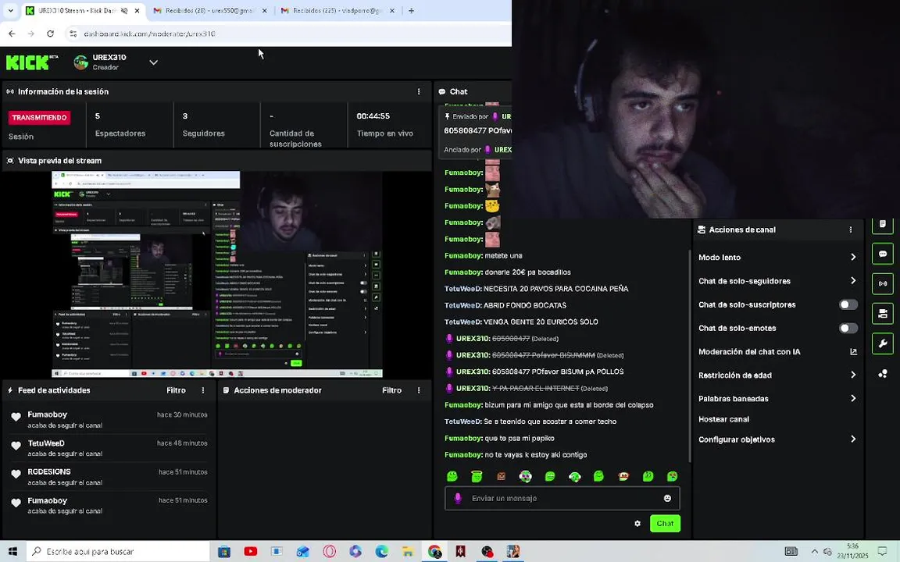Click the broadcast signal sidebar icon
Image resolution: width=900 pixels, height=562 pixels.
tap(882, 283)
